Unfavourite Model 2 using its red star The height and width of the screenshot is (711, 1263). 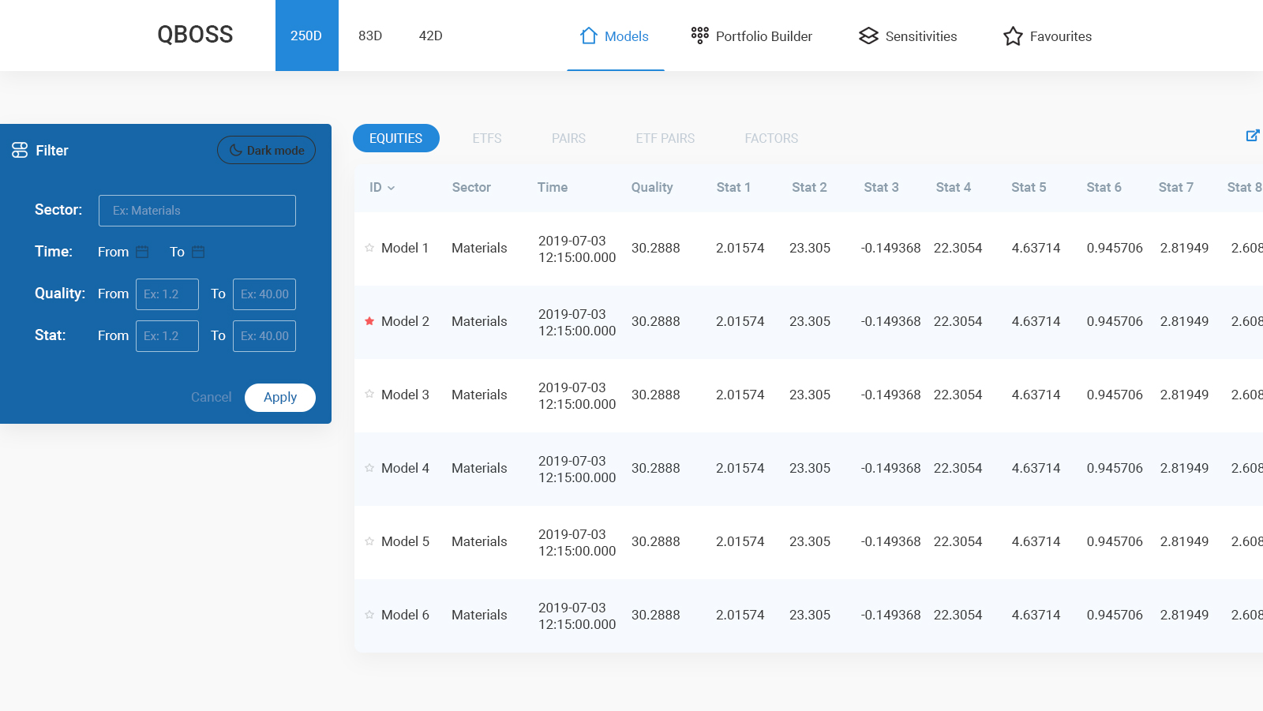[369, 321]
